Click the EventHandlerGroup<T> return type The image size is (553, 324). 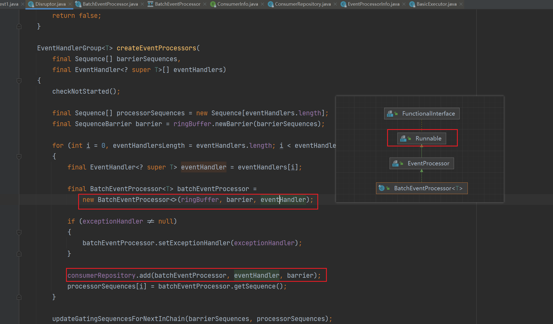pyautogui.click(x=75, y=48)
